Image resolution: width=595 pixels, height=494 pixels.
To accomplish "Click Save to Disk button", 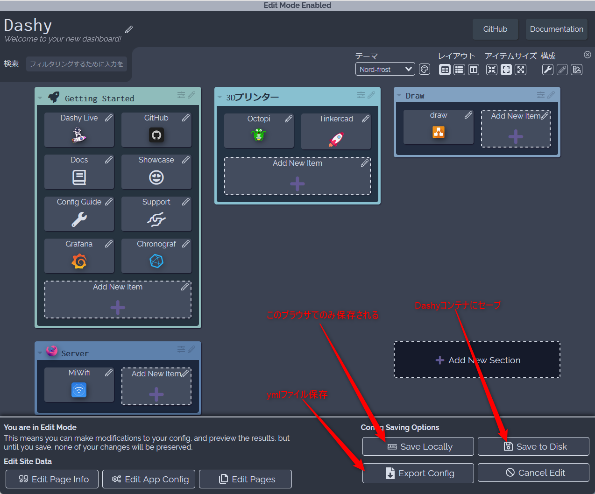I will [x=533, y=446].
